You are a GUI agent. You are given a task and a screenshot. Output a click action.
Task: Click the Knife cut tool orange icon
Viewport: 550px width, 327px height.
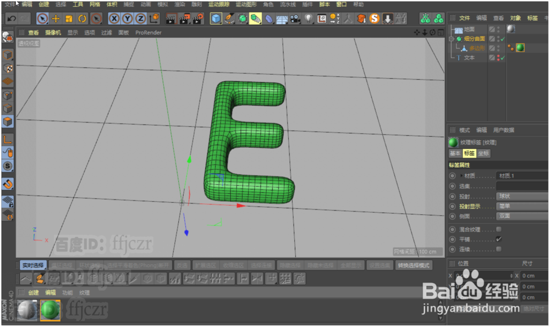(40, 279)
